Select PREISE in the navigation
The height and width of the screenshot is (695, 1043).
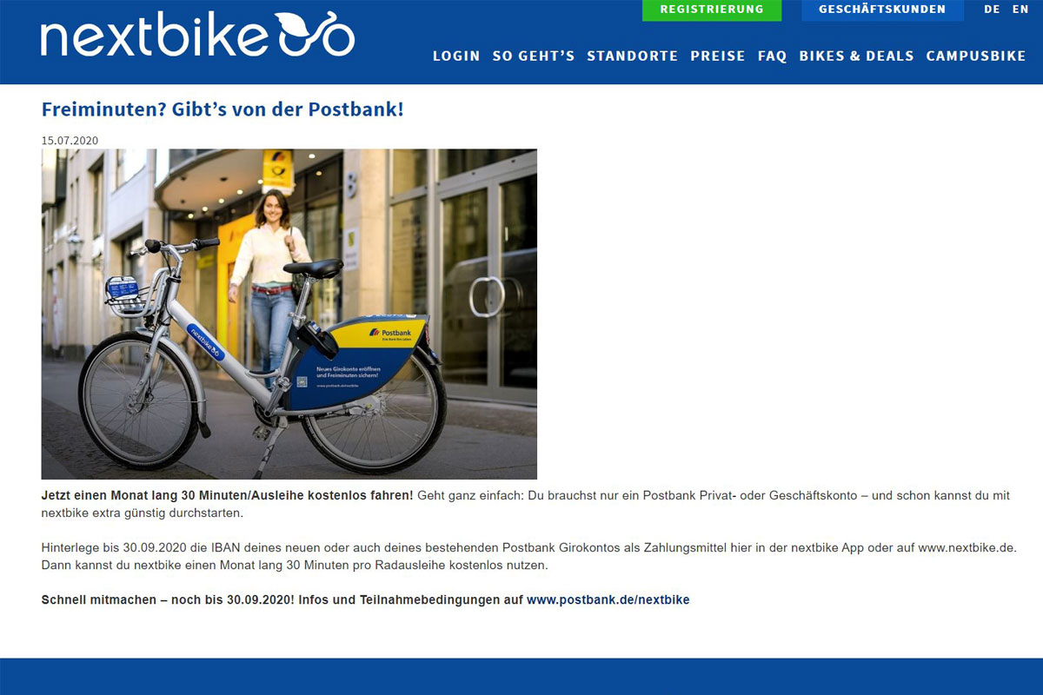pos(718,56)
